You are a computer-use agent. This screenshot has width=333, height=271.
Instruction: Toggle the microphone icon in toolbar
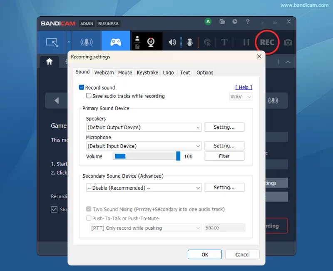[190, 43]
